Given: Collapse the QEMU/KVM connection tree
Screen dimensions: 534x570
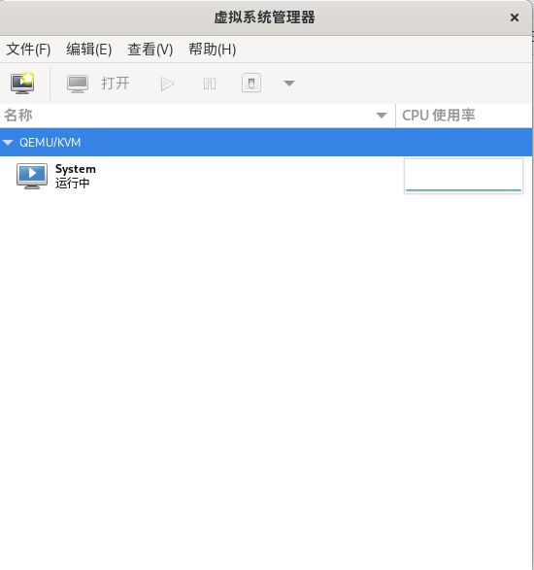Looking at the screenshot, I should click(8, 143).
